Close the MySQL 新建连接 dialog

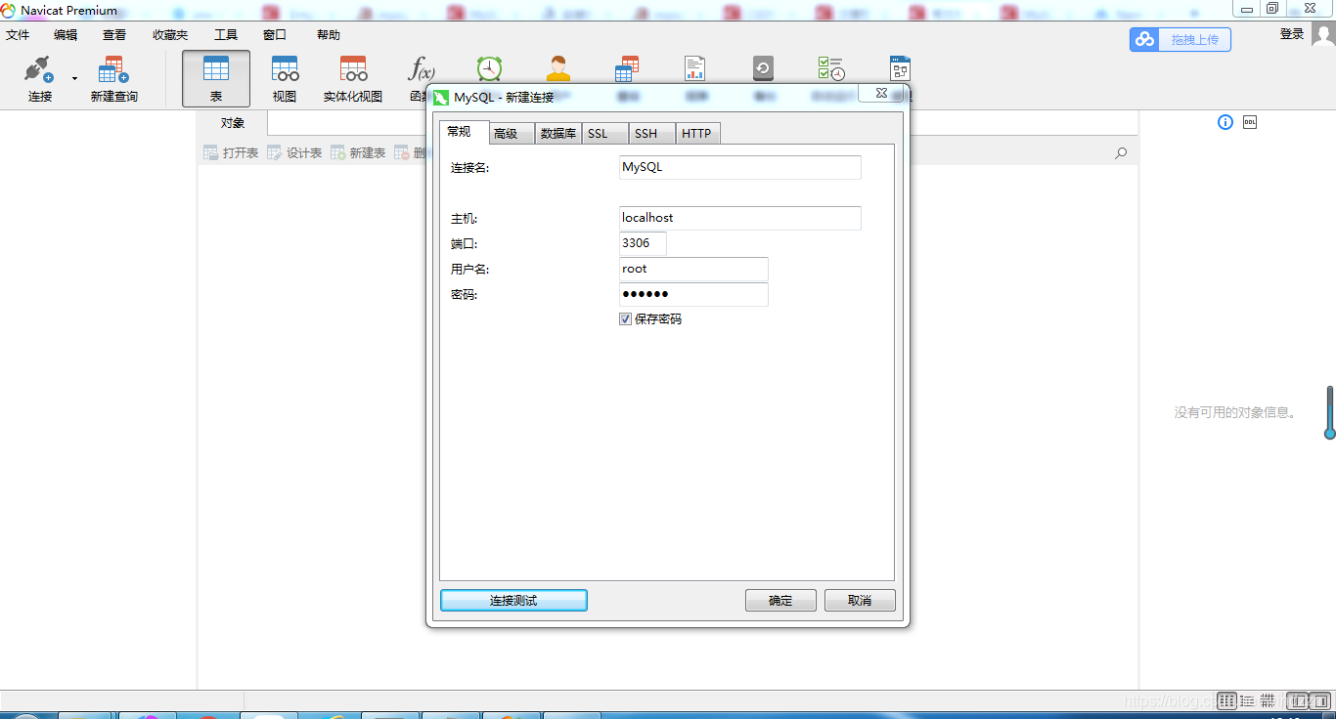[x=881, y=93]
